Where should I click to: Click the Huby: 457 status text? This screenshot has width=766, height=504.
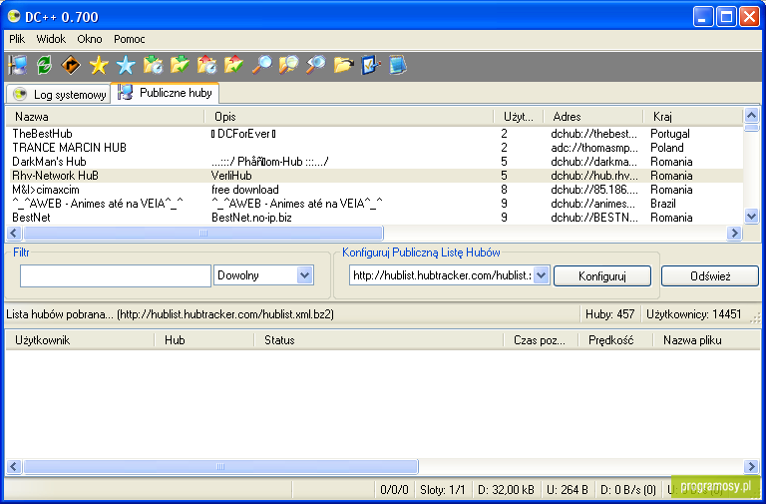pos(609,314)
